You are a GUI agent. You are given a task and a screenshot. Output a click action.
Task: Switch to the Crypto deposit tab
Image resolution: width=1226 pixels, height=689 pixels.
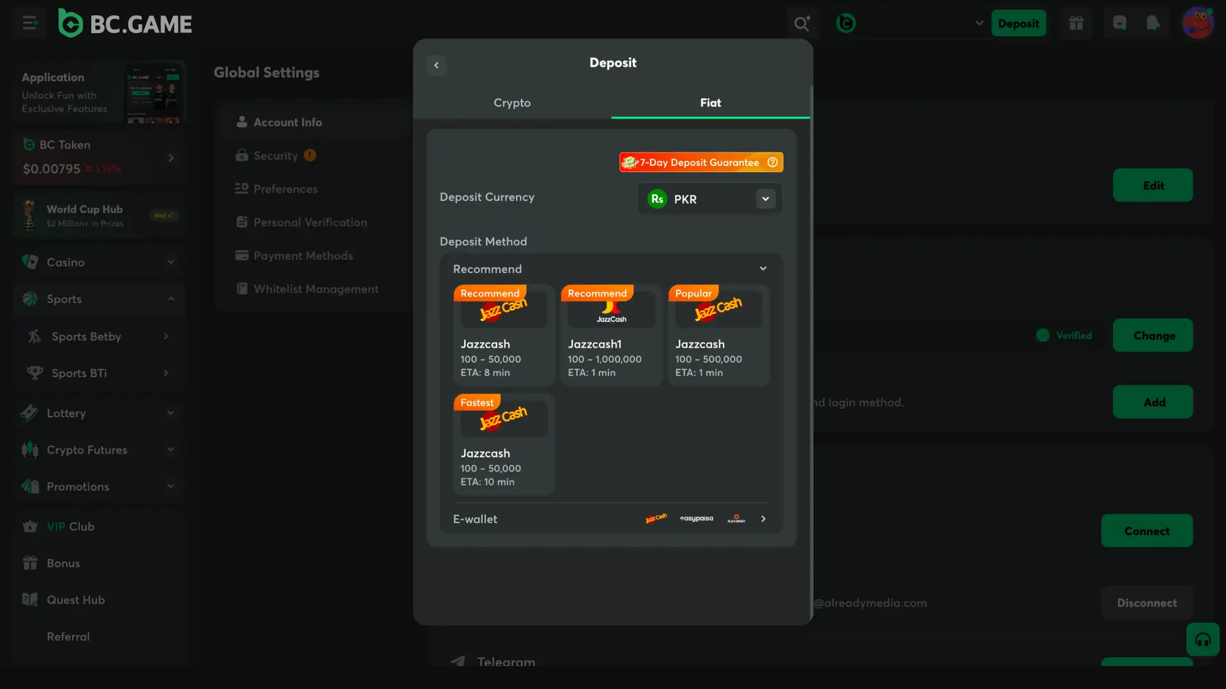[512, 103]
